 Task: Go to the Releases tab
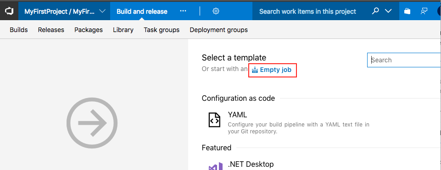[51, 30]
